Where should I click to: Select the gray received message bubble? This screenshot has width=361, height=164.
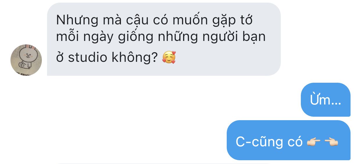(164, 39)
